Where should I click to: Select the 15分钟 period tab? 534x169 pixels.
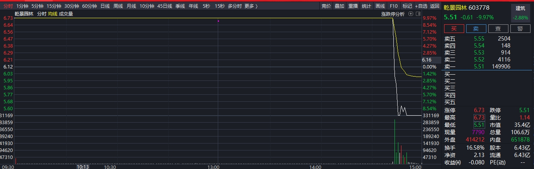point(54,6)
